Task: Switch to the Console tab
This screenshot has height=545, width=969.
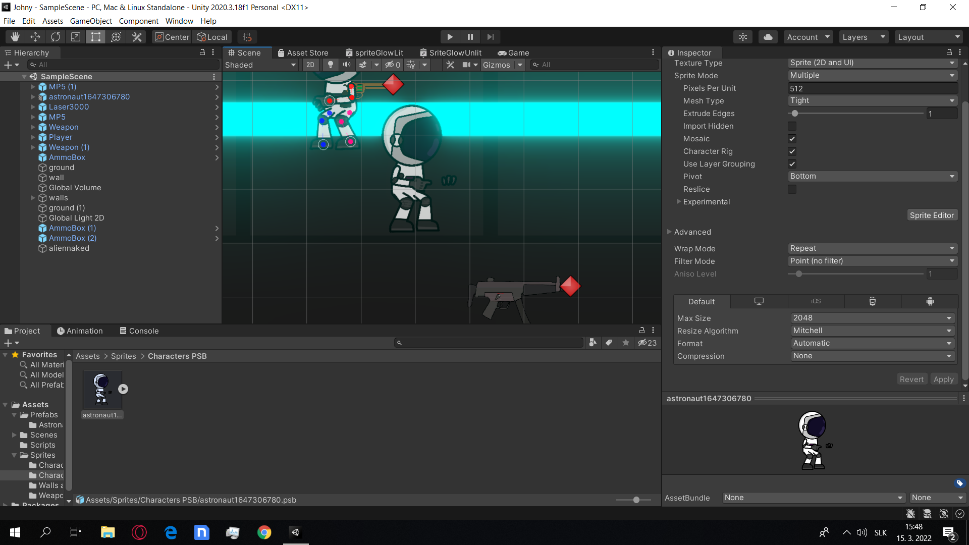Action: 139,331
